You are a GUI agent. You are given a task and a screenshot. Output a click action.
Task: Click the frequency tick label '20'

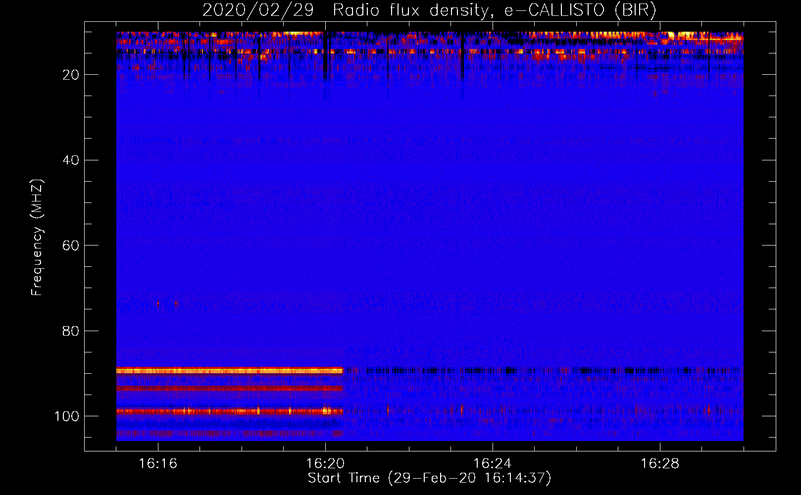(x=71, y=75)
